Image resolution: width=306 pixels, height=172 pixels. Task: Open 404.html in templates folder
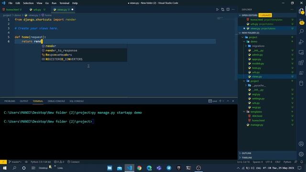pos(257,116)
